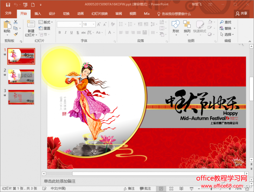The width and height of the screenshot is (254, 192).
Task: Switch to Slide Sorter view
Action: click(x=171, y=188)
